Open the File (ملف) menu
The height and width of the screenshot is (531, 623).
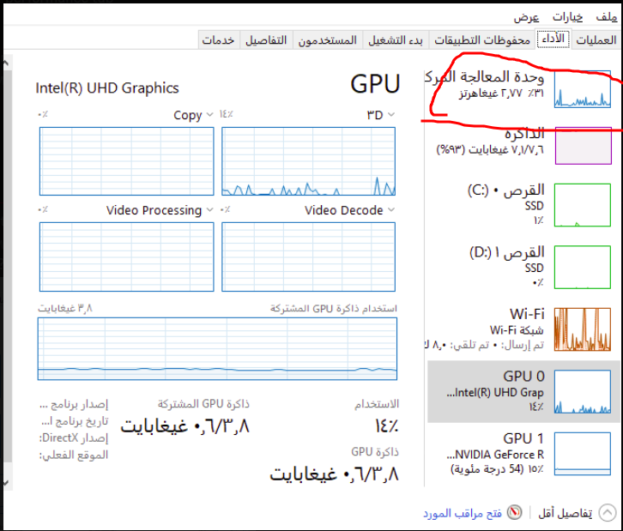(608, 17)
